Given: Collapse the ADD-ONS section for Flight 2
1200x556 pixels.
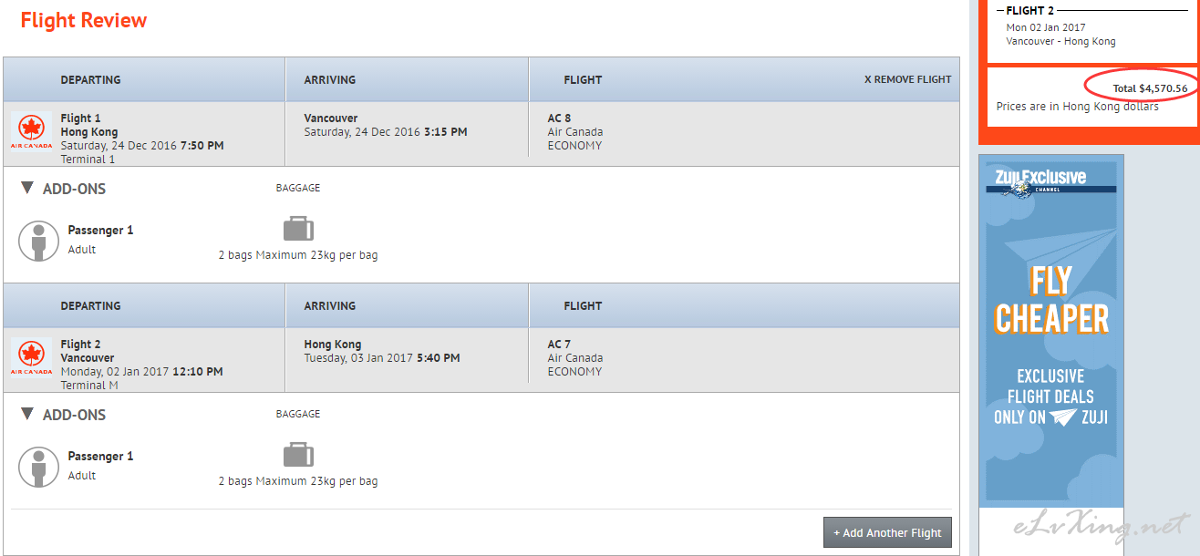Looking at the screenshot, I should click(x=27, y=414).
